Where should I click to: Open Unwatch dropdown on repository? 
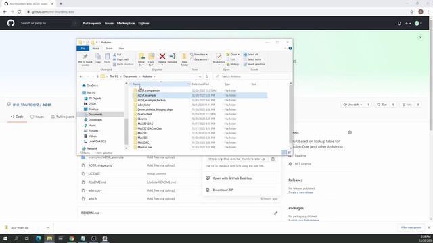coord(352,105)
